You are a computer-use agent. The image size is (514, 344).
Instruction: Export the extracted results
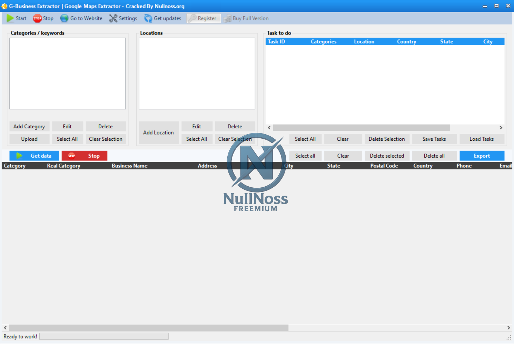pyautogui.click(x=482, y=156)
